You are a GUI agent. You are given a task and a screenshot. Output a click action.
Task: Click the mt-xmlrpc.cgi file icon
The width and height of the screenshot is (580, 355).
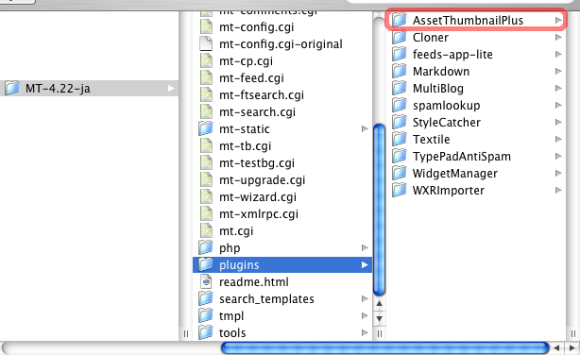click(x=206, y=214)
